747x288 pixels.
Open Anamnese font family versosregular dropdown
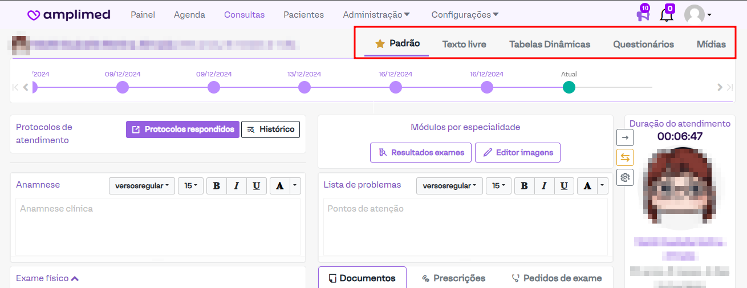point(141,186)
